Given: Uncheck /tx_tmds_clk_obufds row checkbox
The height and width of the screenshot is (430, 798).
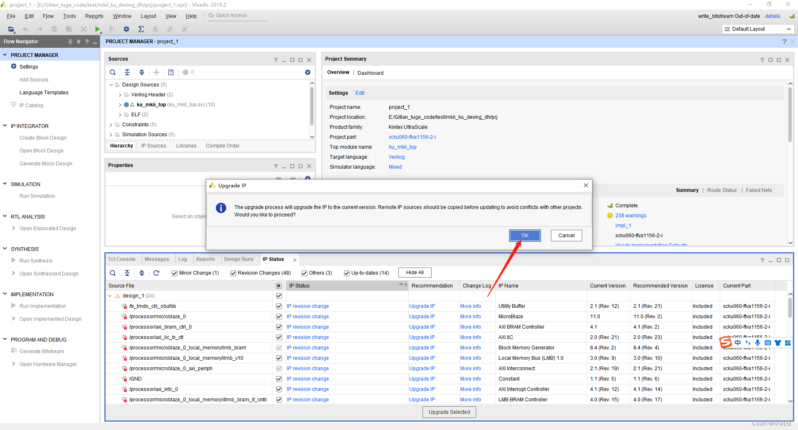Looking at the screenshot, I should 279,306.
